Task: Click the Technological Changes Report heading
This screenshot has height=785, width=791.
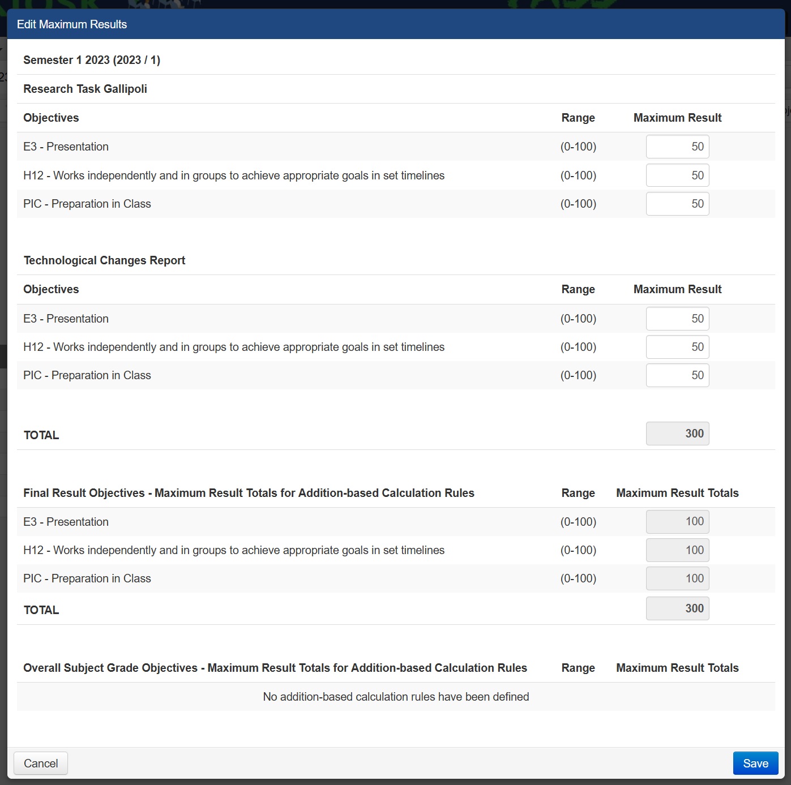Action: [104, 260]
